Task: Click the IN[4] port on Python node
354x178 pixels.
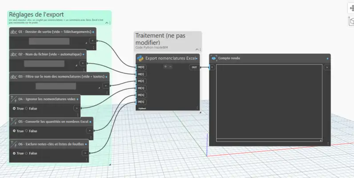Action: [x=141, y=95]
